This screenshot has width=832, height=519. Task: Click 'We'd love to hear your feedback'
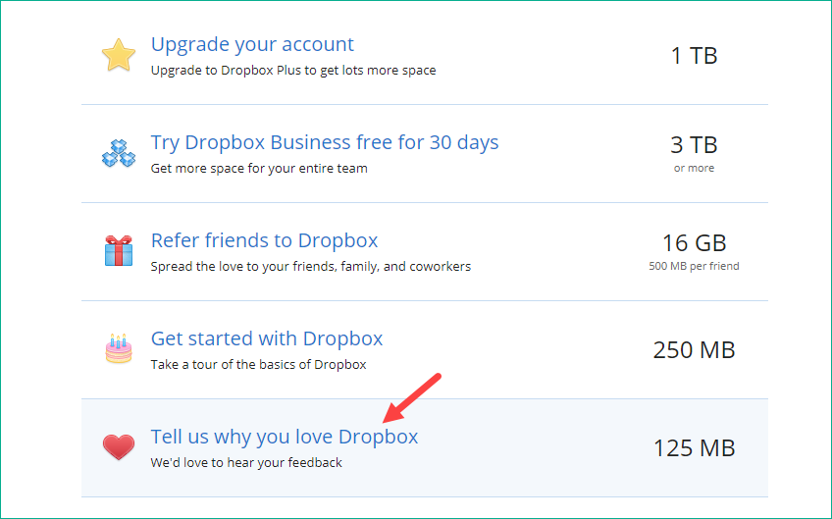pyautogui.click(x=246, y=463)
